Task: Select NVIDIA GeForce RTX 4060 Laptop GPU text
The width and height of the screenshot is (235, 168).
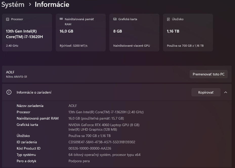Action: [104, 125]
